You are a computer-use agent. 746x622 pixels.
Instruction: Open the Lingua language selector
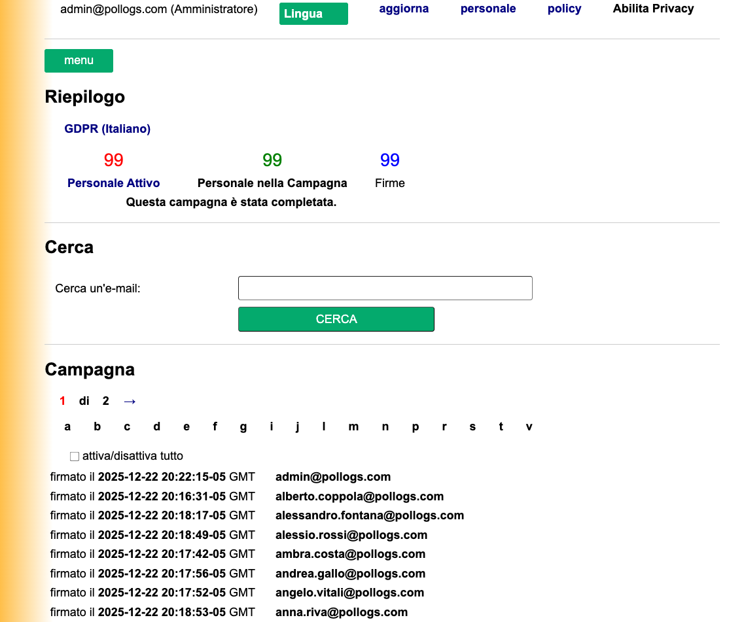click(x=313, y=13)
